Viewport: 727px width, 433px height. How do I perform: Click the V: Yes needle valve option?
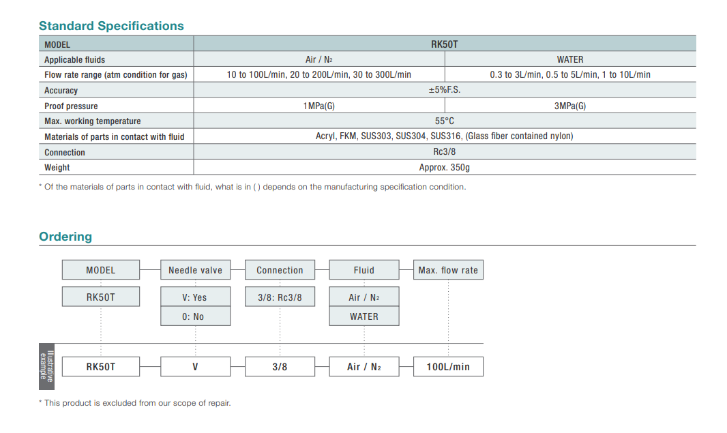[196, 297]
